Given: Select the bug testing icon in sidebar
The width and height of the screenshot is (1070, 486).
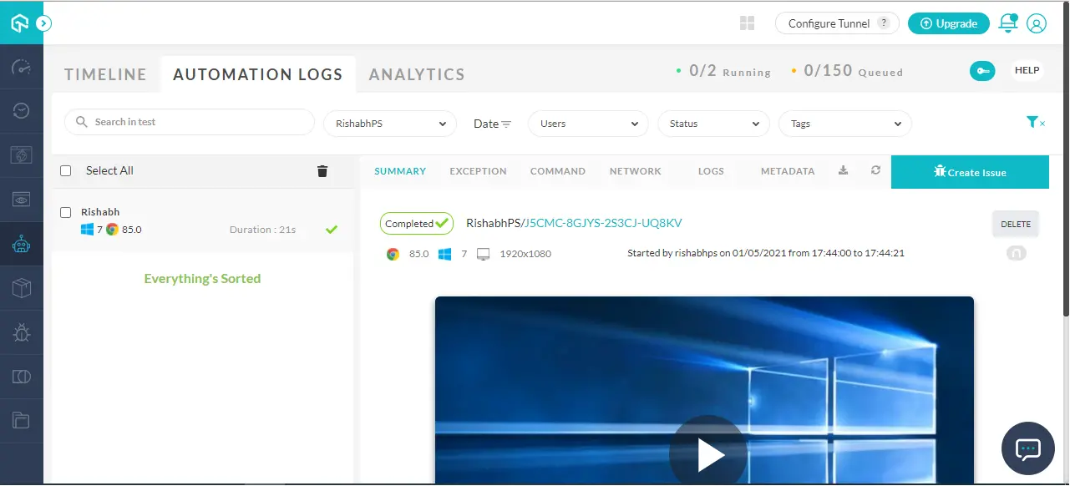Looking at the screenshot, I should pyautogui.click(x=21, y=332).
